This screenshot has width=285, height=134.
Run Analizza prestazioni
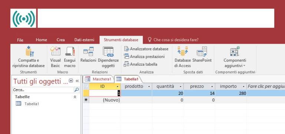click(144, 56)
